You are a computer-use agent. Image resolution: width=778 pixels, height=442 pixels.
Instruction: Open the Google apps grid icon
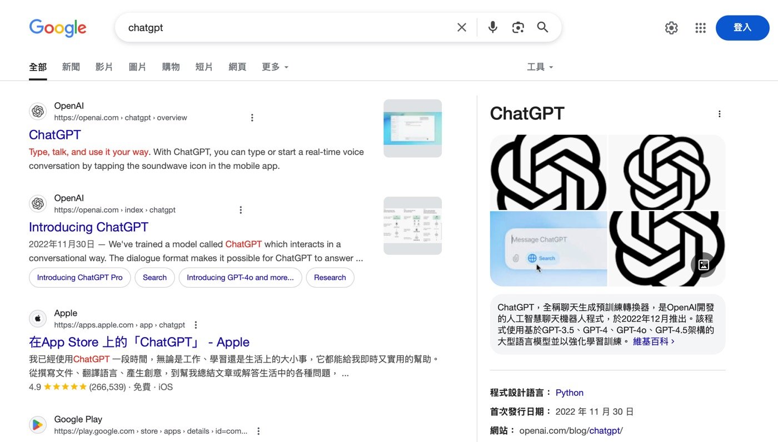tap(700, 28)
